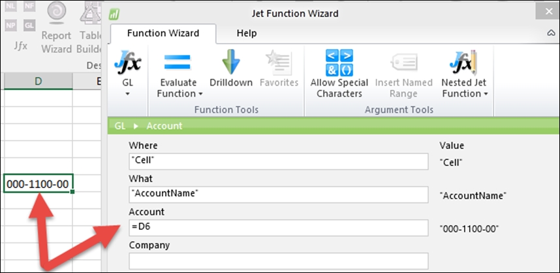Open the Help tab

247,33
